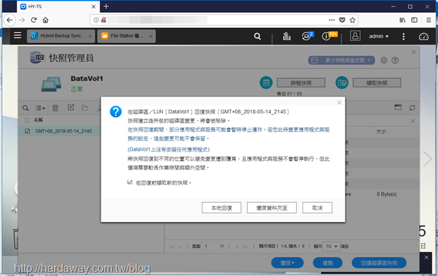Refresh the snapshot list

pos(412,108)
